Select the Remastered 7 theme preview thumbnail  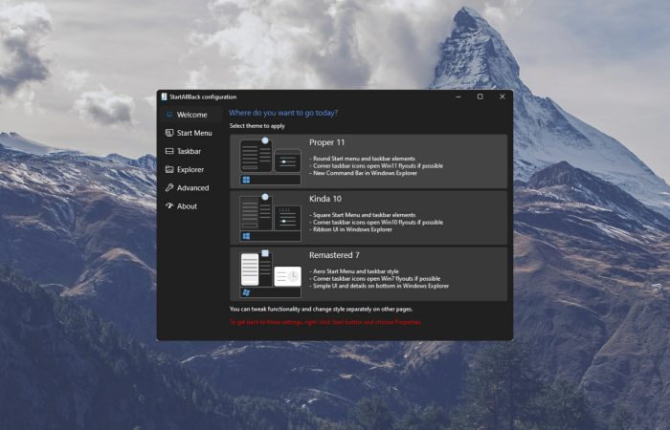tap(270, 274)
